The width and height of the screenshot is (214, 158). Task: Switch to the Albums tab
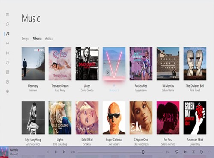tap(37, 38)
